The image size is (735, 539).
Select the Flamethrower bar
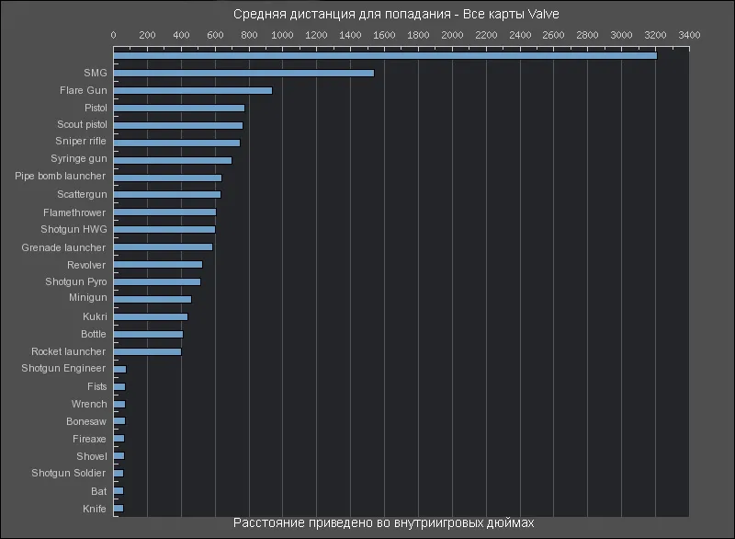pyautogui.click(x=164, y=212)
